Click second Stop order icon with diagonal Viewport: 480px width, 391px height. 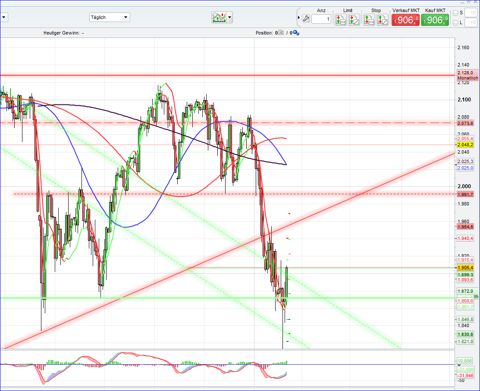tap(383, 20)
